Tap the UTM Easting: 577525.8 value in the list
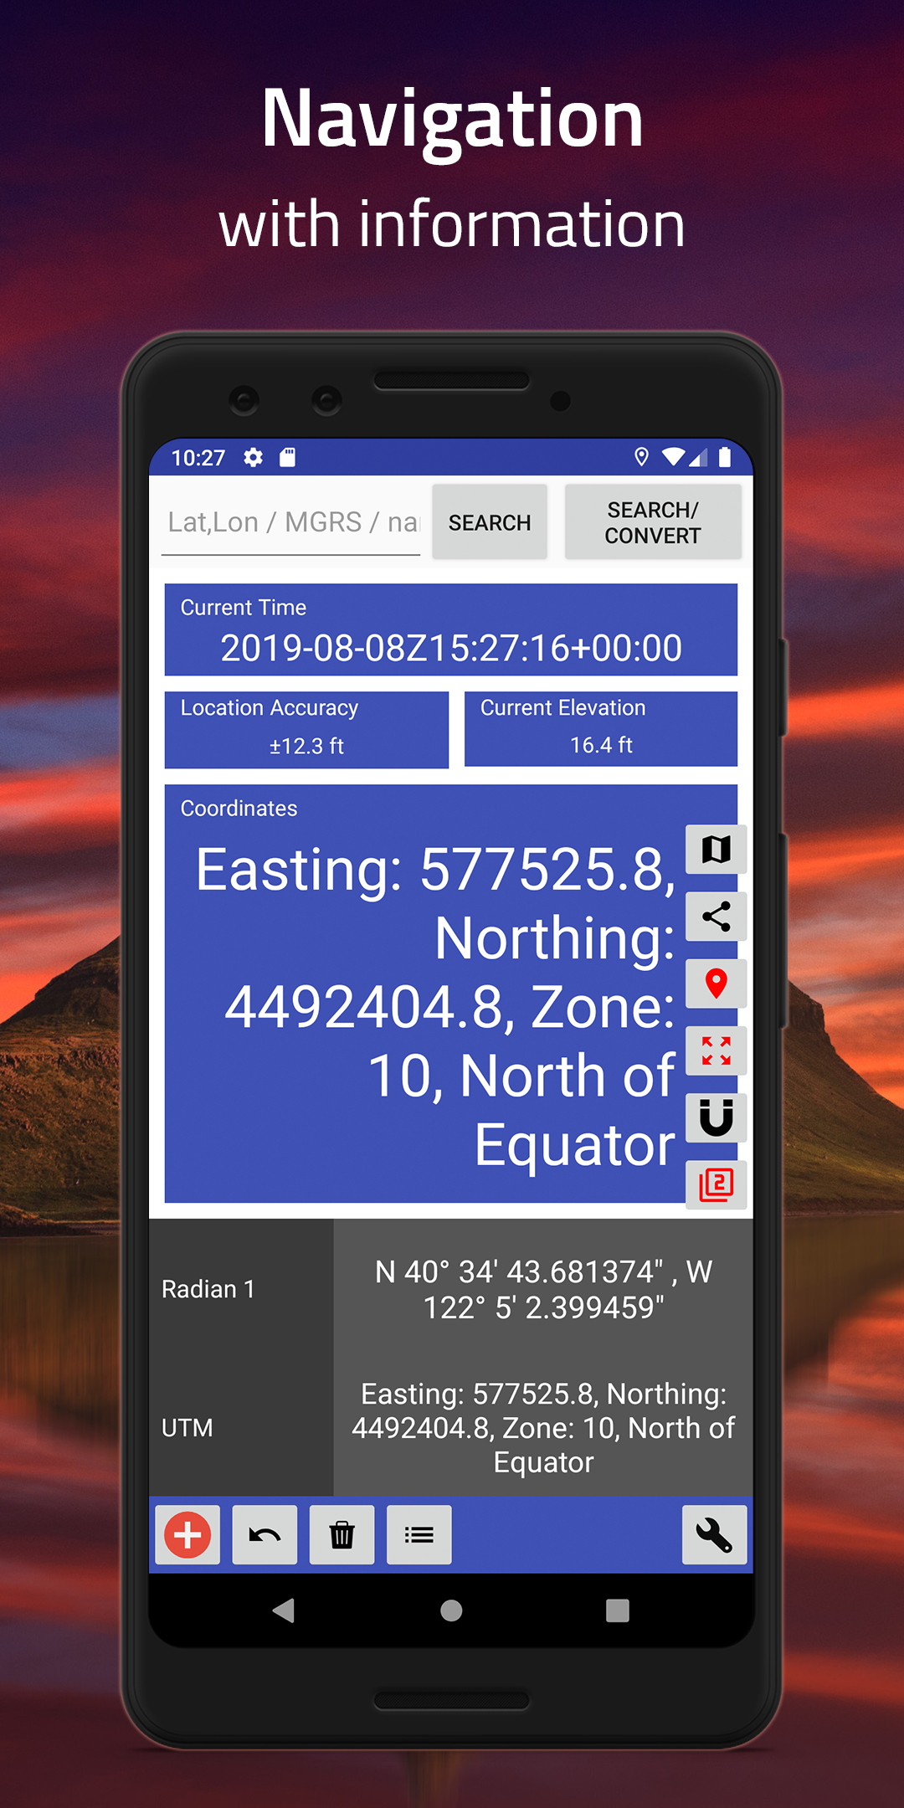 543,1428
